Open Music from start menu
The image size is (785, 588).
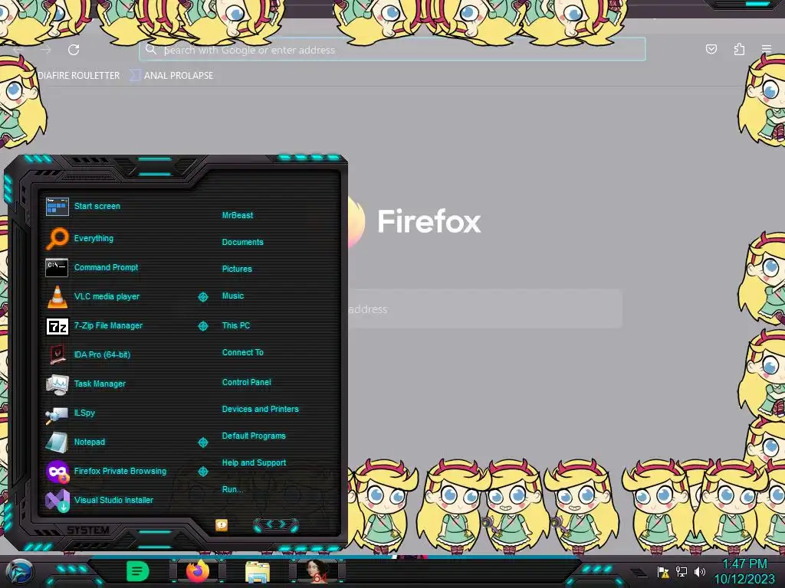[x=233, y=296]
